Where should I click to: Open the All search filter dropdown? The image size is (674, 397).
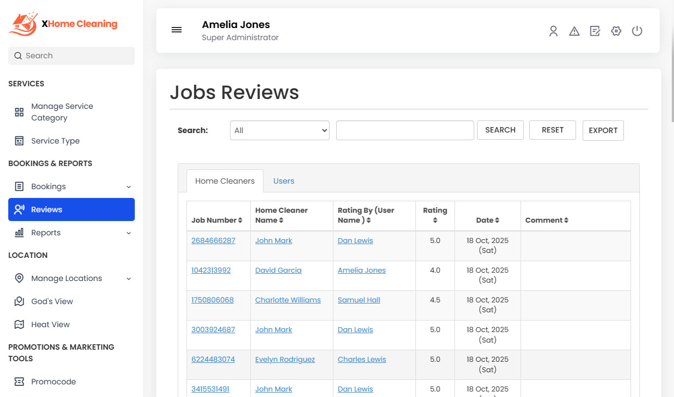[280, 130]
